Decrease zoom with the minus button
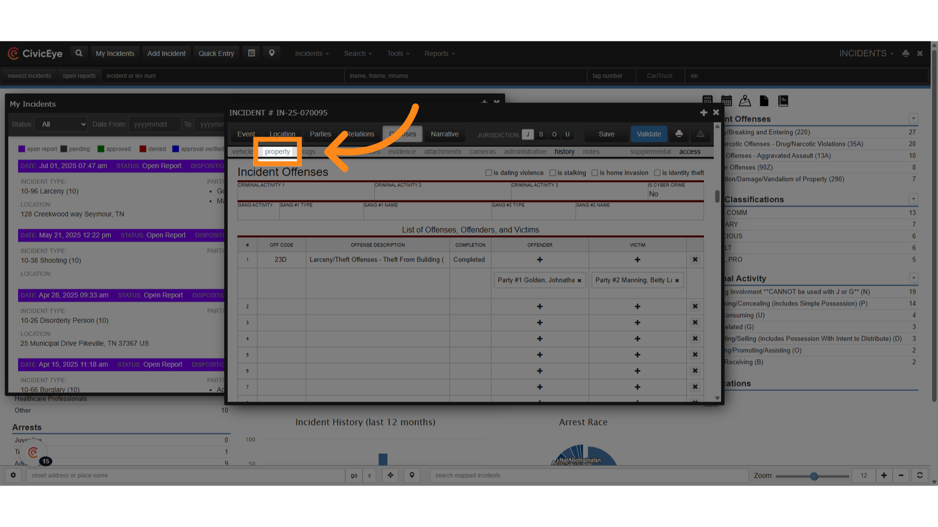The image size is (938, 527). coord(901,475)
